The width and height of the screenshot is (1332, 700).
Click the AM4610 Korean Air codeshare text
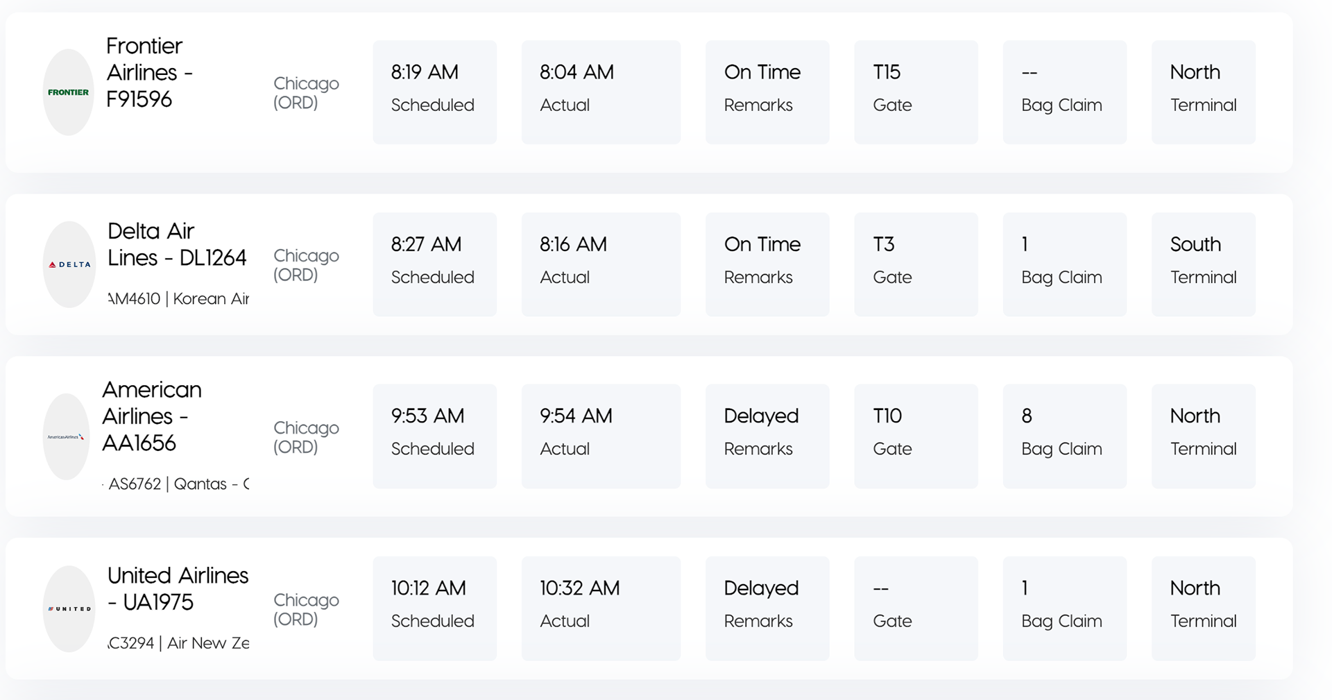tap(178, 299)
